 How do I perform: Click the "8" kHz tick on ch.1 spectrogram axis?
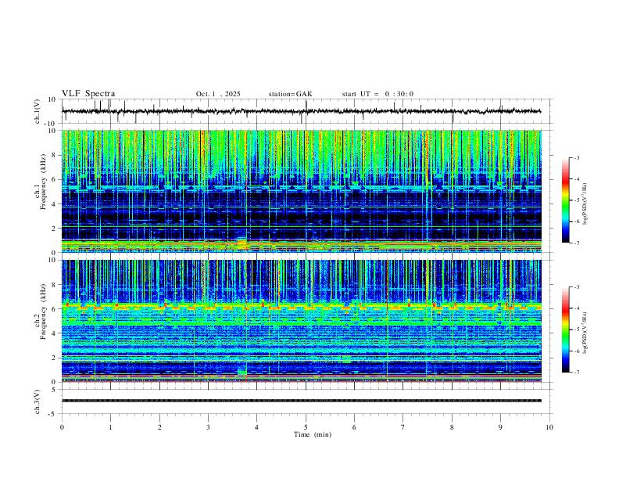pyautogui.click(x=54, y=155)
